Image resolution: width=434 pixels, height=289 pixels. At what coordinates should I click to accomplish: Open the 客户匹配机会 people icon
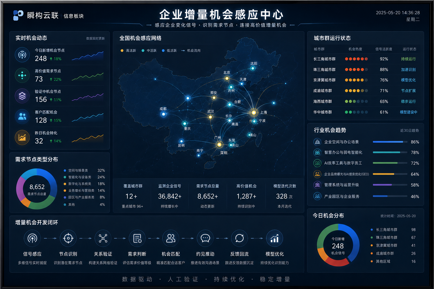[22, 117]
